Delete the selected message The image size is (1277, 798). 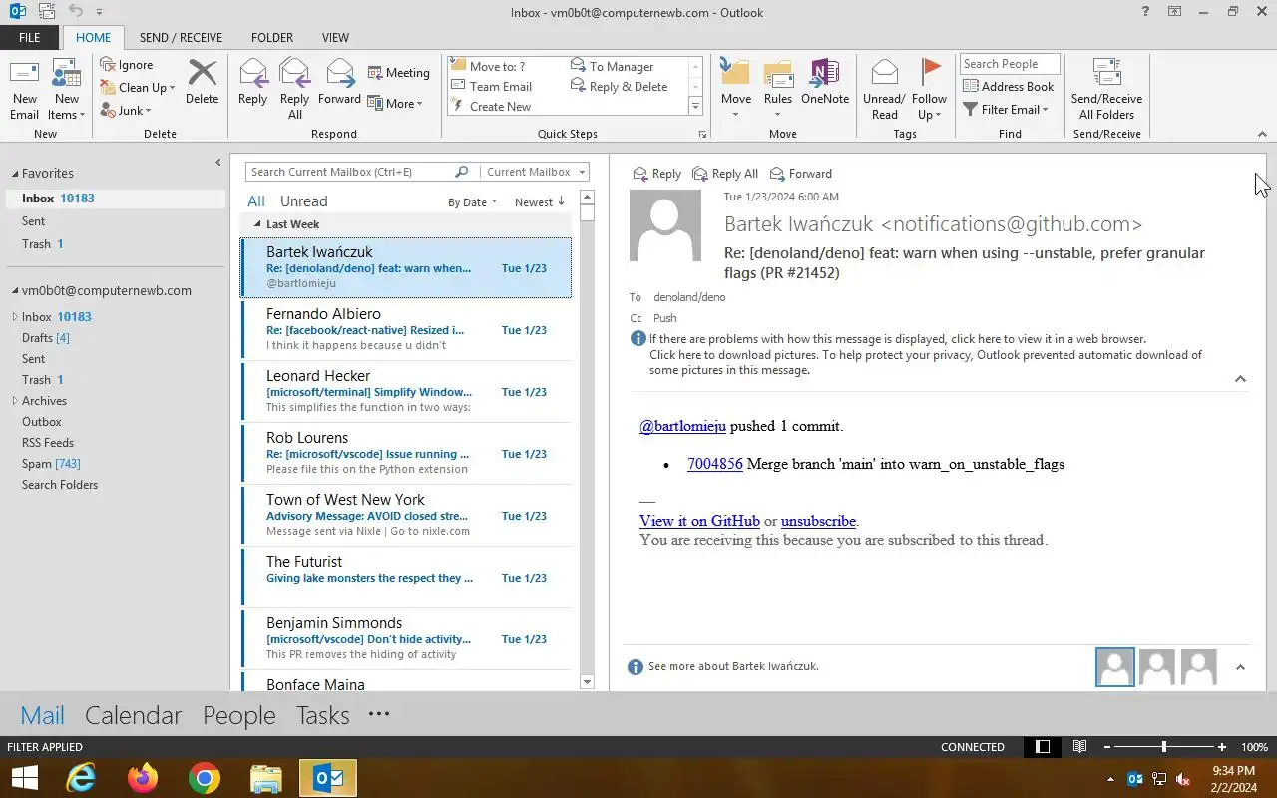[x=202, y=82]
